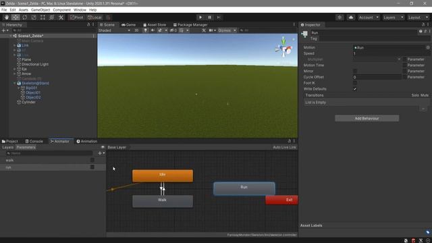Viewport: 432px width, 243px height.
Task: Toggle scene audio speaker icon
Action: coord(153,30)
